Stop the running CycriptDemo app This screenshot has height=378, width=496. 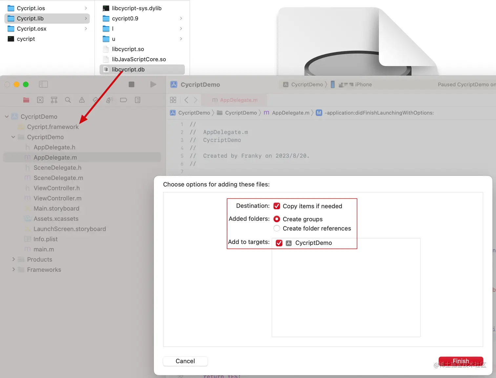(132, 84)
